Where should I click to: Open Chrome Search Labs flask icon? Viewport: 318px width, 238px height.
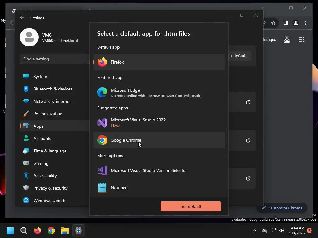(287, 40)
